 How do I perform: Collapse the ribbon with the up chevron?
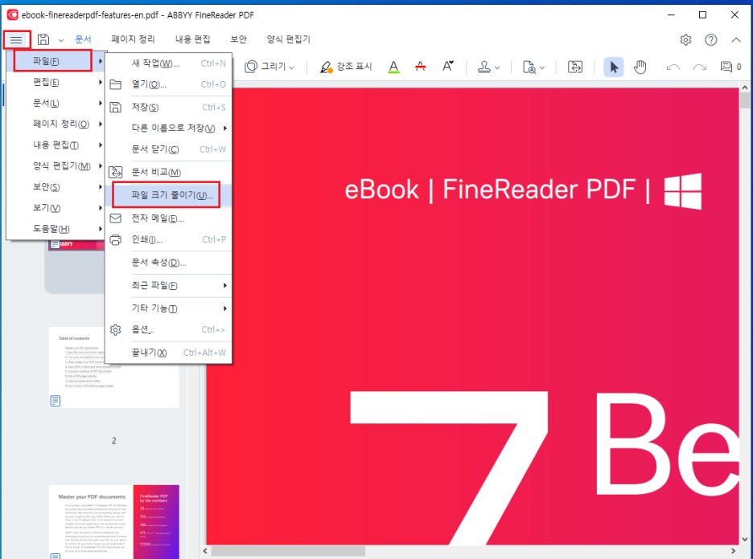[736, 40]
